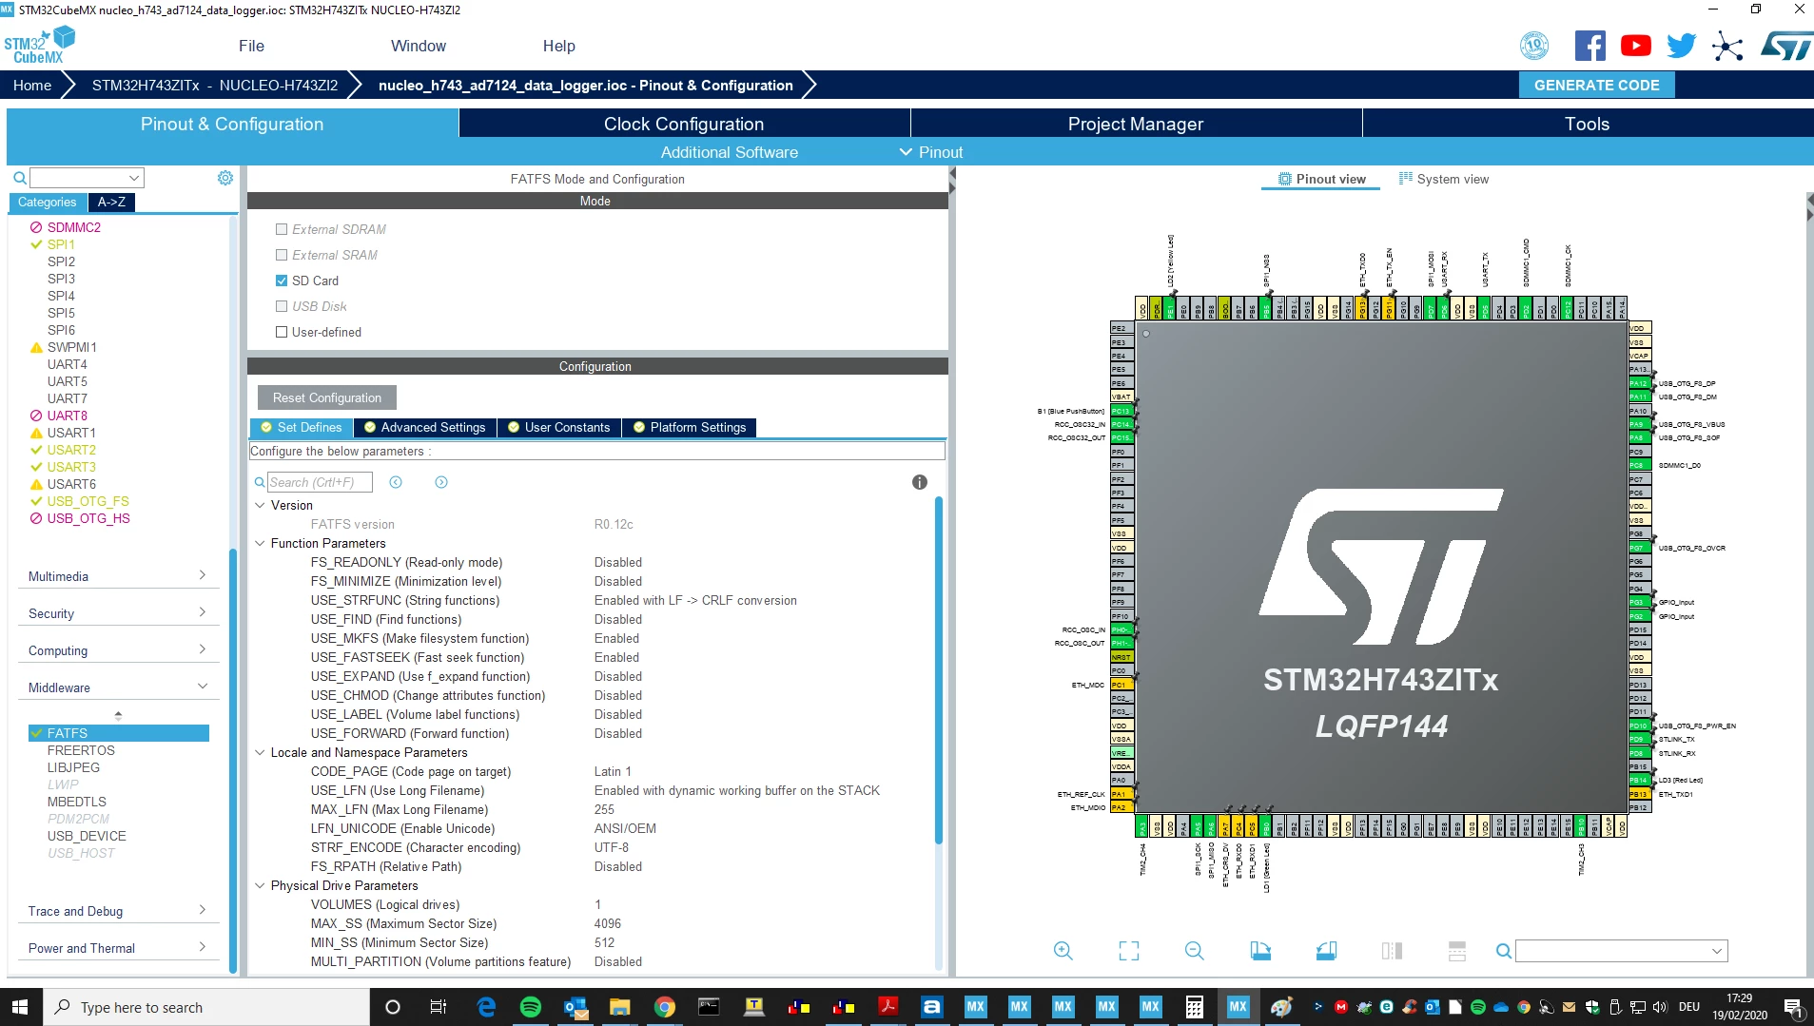Collapse the Function Parameters group
This screenshot has height=1026, width=1814.
click(260, 543)
